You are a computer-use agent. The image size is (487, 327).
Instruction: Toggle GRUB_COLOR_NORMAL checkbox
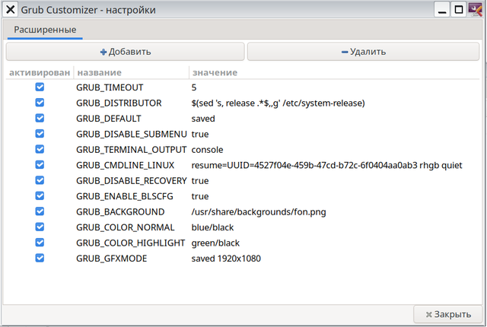pos(40,227)
